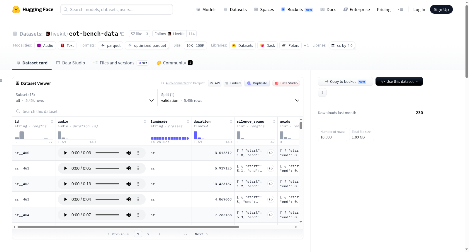Open the API button in viewer

click(x=215, y=83)
